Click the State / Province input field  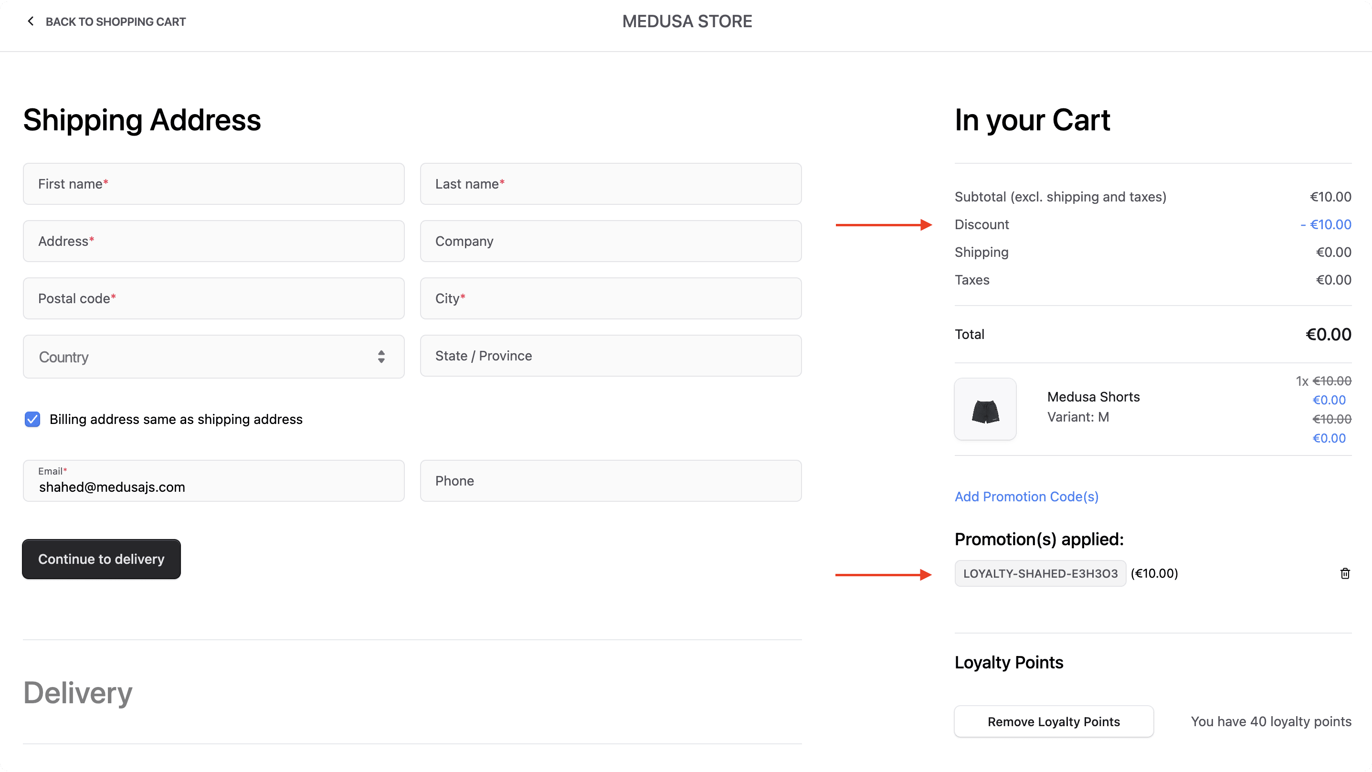pyautogui.click(x=611, y=356)
